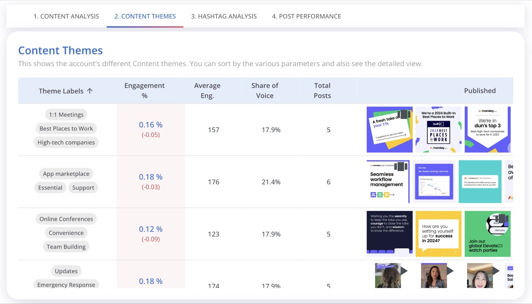Open the Built-In Best Places to Work post thumbnail
The image size is (532, 304).
[x=438, y=129]
